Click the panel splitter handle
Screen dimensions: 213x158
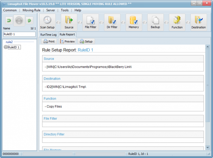pyautogui.click(x=38, y=82)
